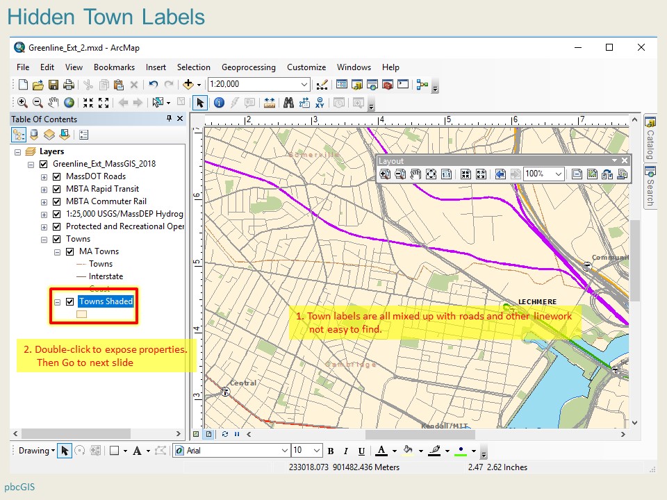The image size is (667, 500).
Task: Open the ArcToolbox red toolbox icon
Action: tap(387, 85)
